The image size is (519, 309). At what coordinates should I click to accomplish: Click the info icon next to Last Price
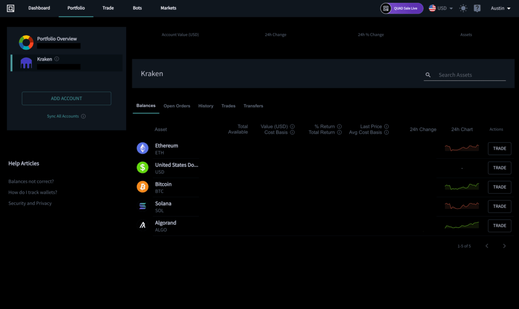click(387, 126)
